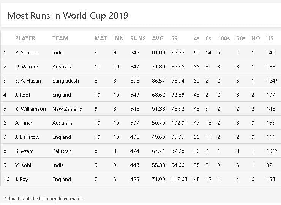
Task: Select S. A. Hasan player entry
Action: pyautogui.click(x=27, y=81)
